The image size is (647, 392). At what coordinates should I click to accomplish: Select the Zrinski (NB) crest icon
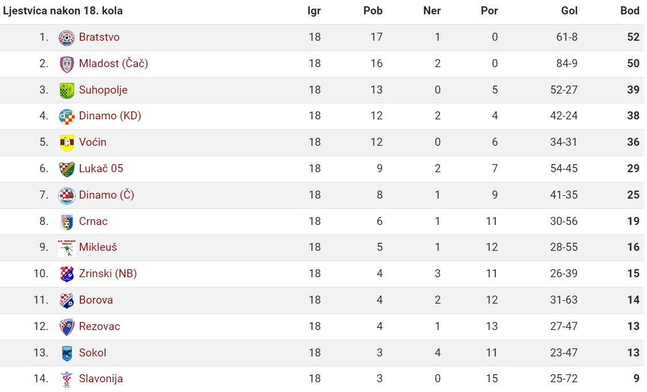pos(67,274)
